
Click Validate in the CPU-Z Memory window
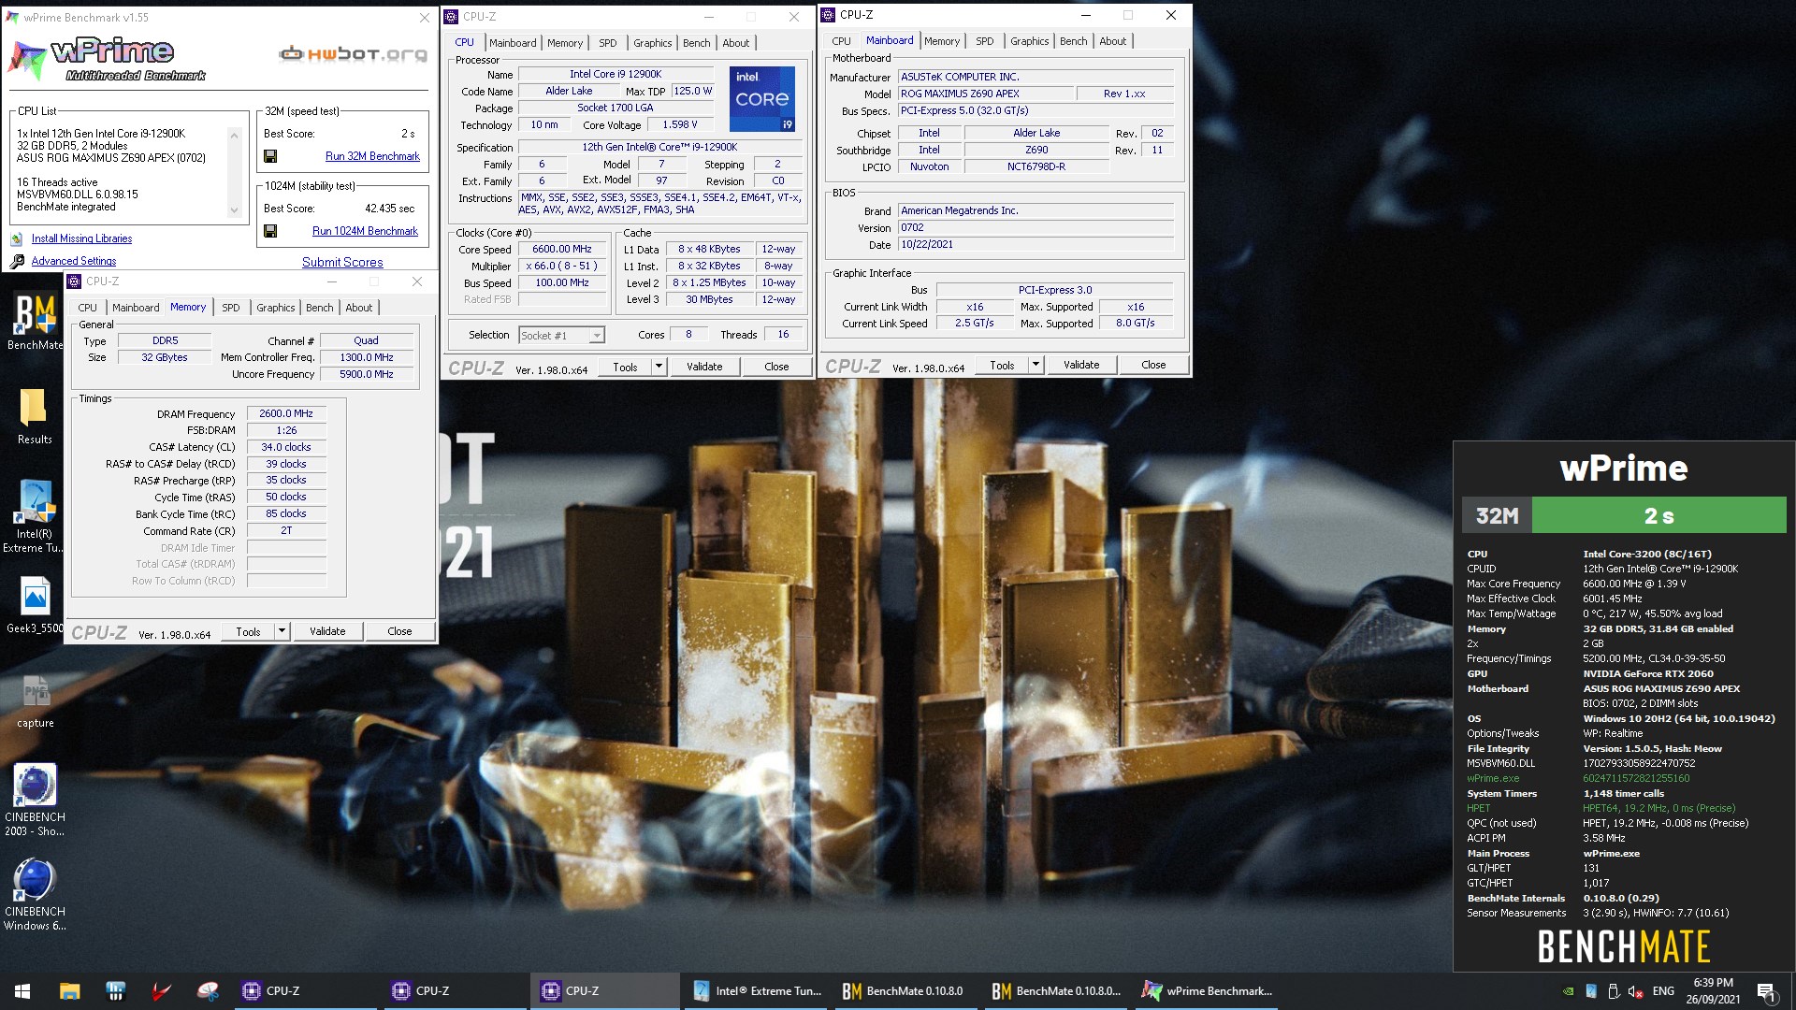(327, 631)
